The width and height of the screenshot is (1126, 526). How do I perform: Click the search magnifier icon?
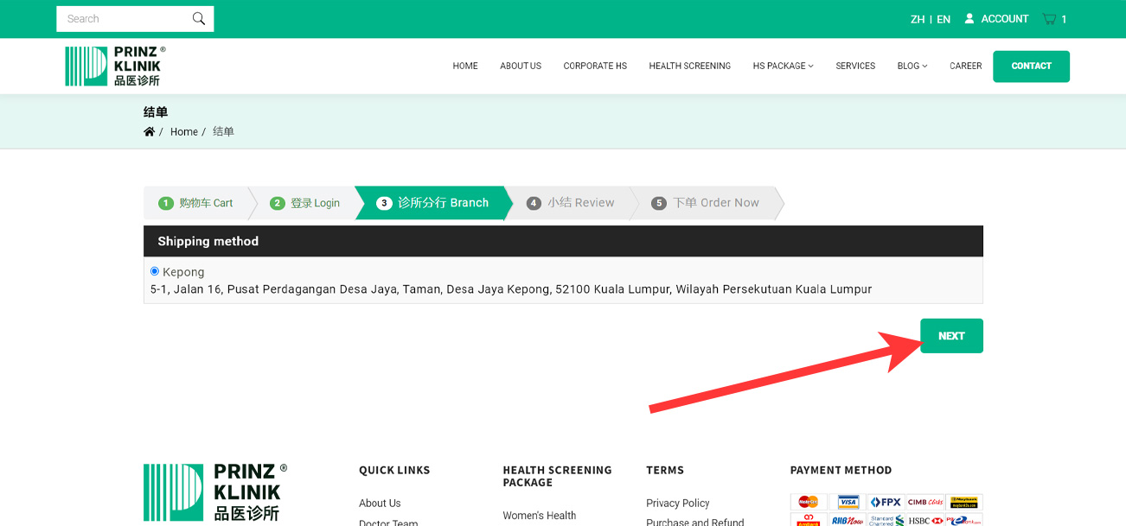[x=199, y=19]
